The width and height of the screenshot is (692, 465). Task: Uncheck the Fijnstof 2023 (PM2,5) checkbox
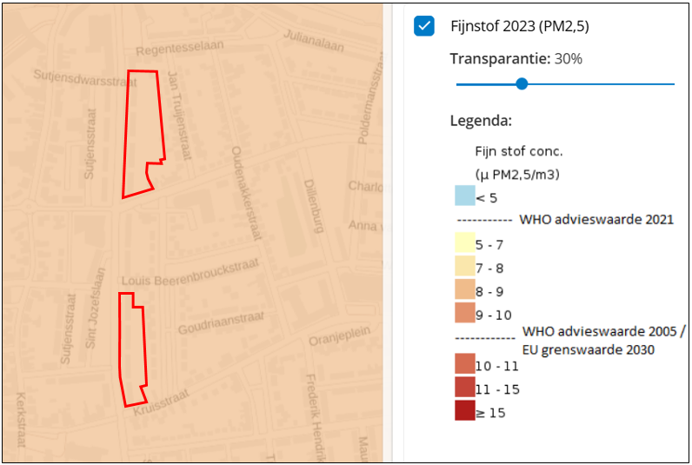[424, 26]
